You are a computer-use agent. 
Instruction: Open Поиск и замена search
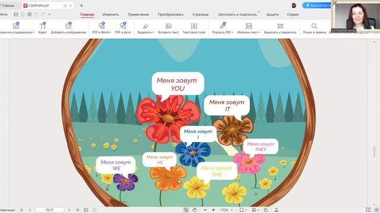click(314, 28)
